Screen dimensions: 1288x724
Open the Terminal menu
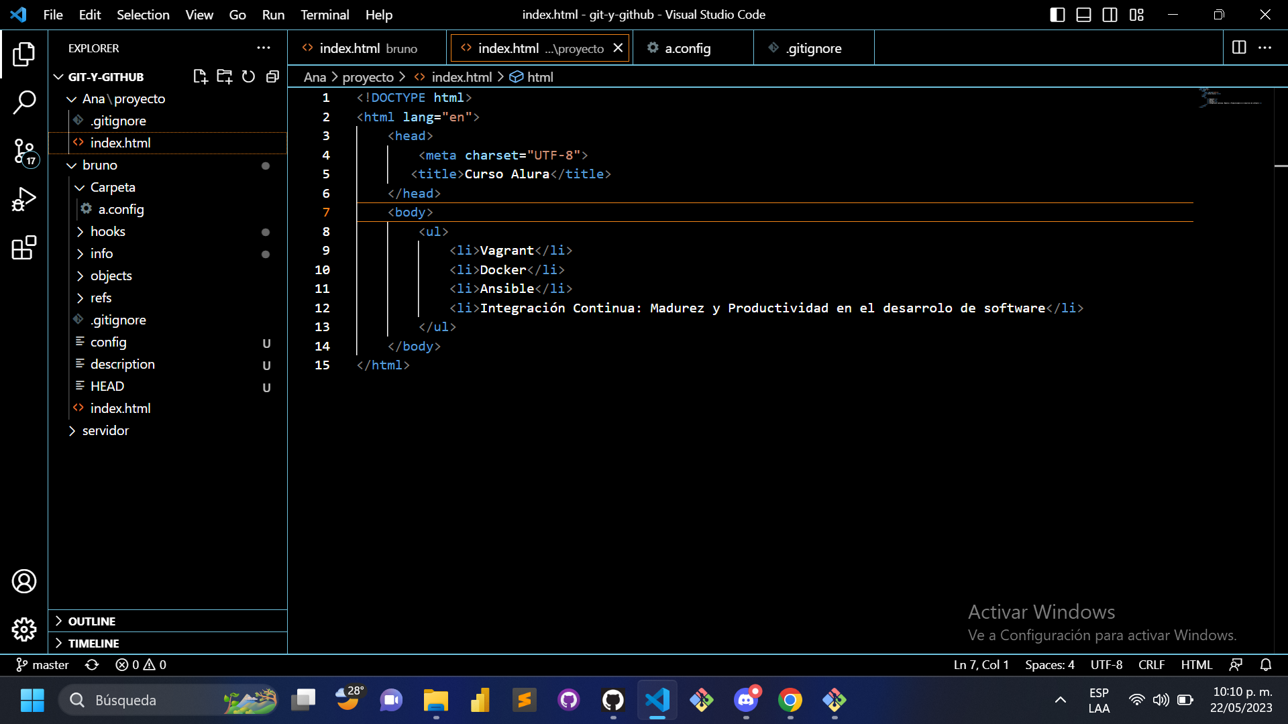point(325,15)
